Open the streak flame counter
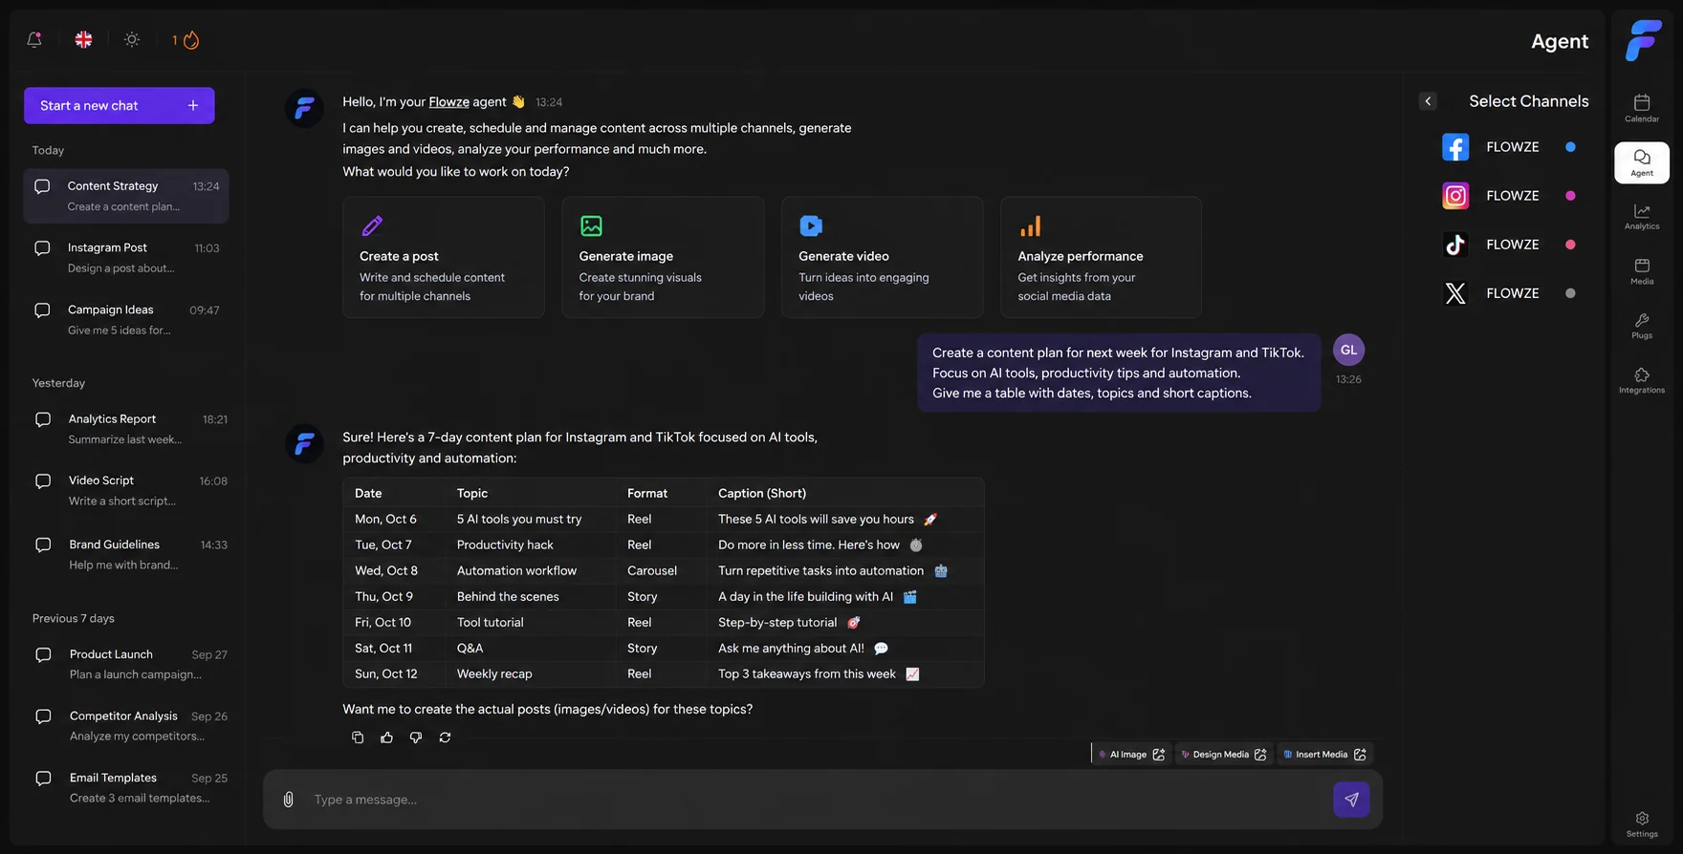Screen dimensions: 1683x854 pyautogui.click(x=186, y=40)
